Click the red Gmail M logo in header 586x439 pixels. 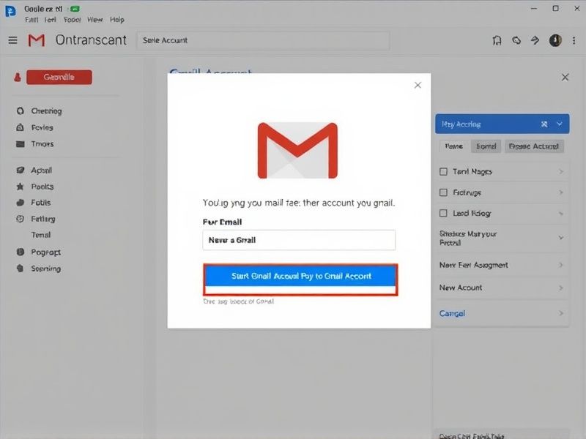coord(36,40)
